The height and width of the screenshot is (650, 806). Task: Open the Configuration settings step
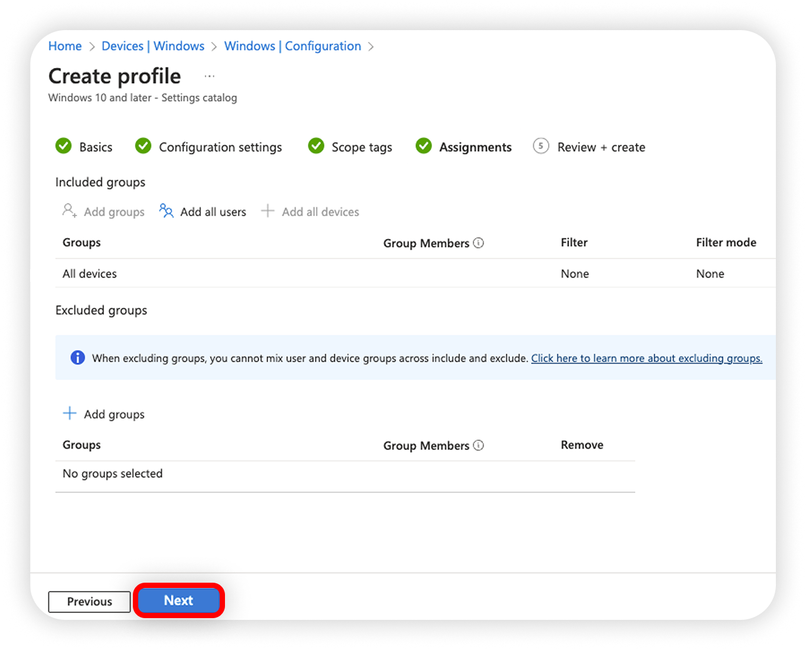pyautogui.click(x=208, y=146)
